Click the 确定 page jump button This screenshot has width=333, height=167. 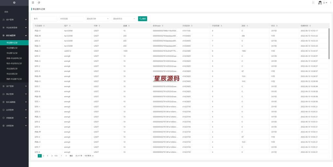point(71,156)
